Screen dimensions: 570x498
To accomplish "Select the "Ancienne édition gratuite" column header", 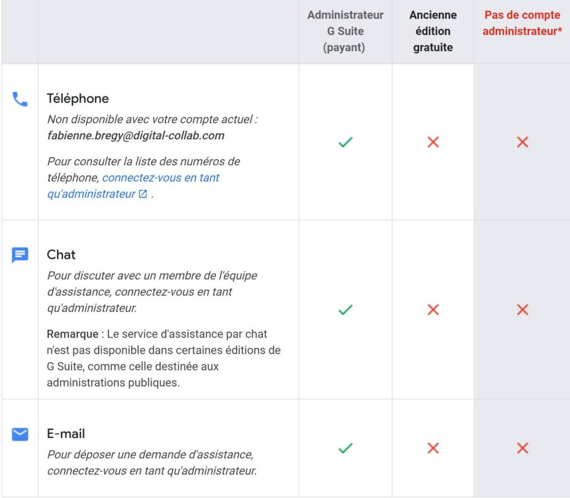I will [x=433, y=31].
